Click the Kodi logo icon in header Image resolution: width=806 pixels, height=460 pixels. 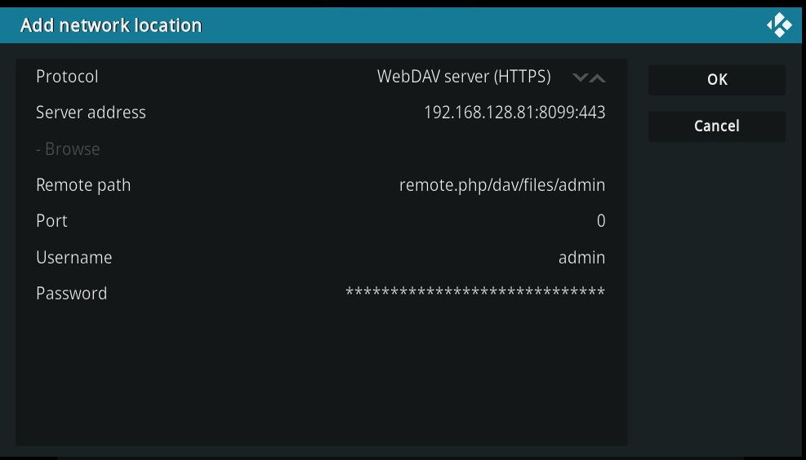(779, 25)
